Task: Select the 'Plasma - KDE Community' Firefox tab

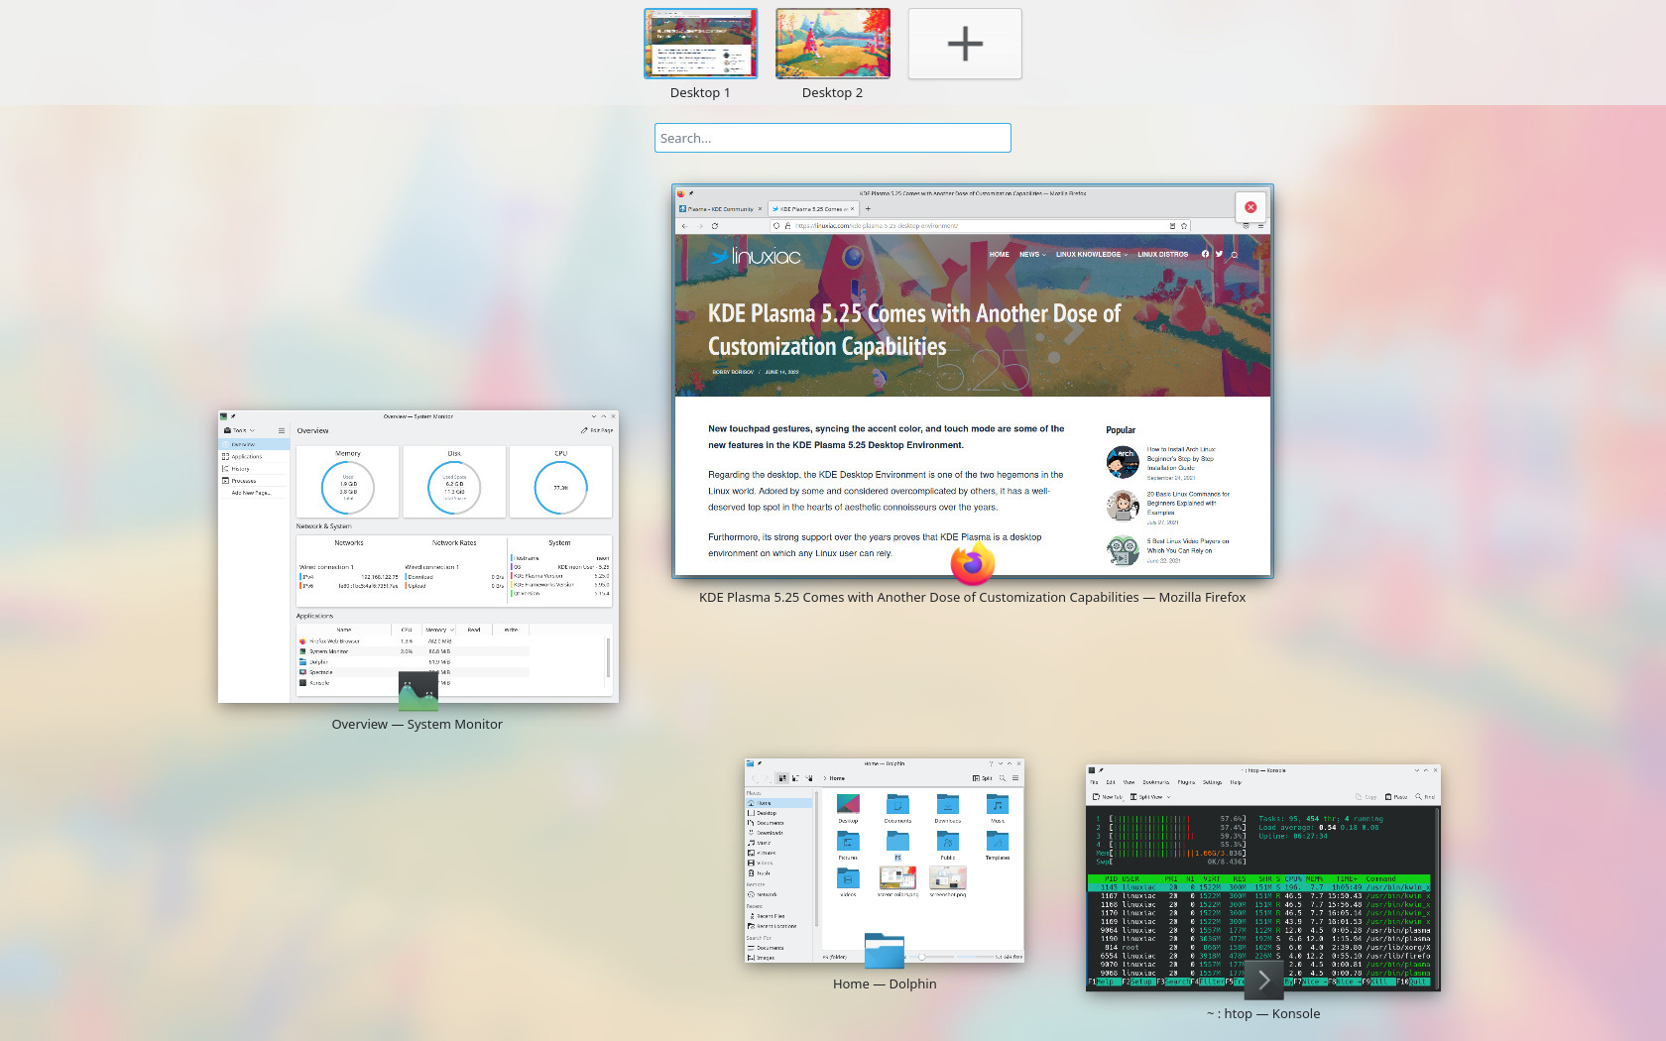Action: 720,209
